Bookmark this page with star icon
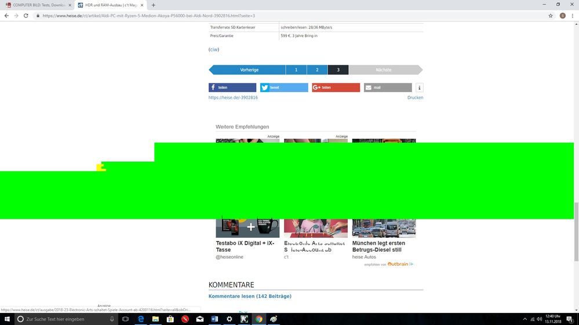This screenshot has height=325, width=579. pos(550,16)
